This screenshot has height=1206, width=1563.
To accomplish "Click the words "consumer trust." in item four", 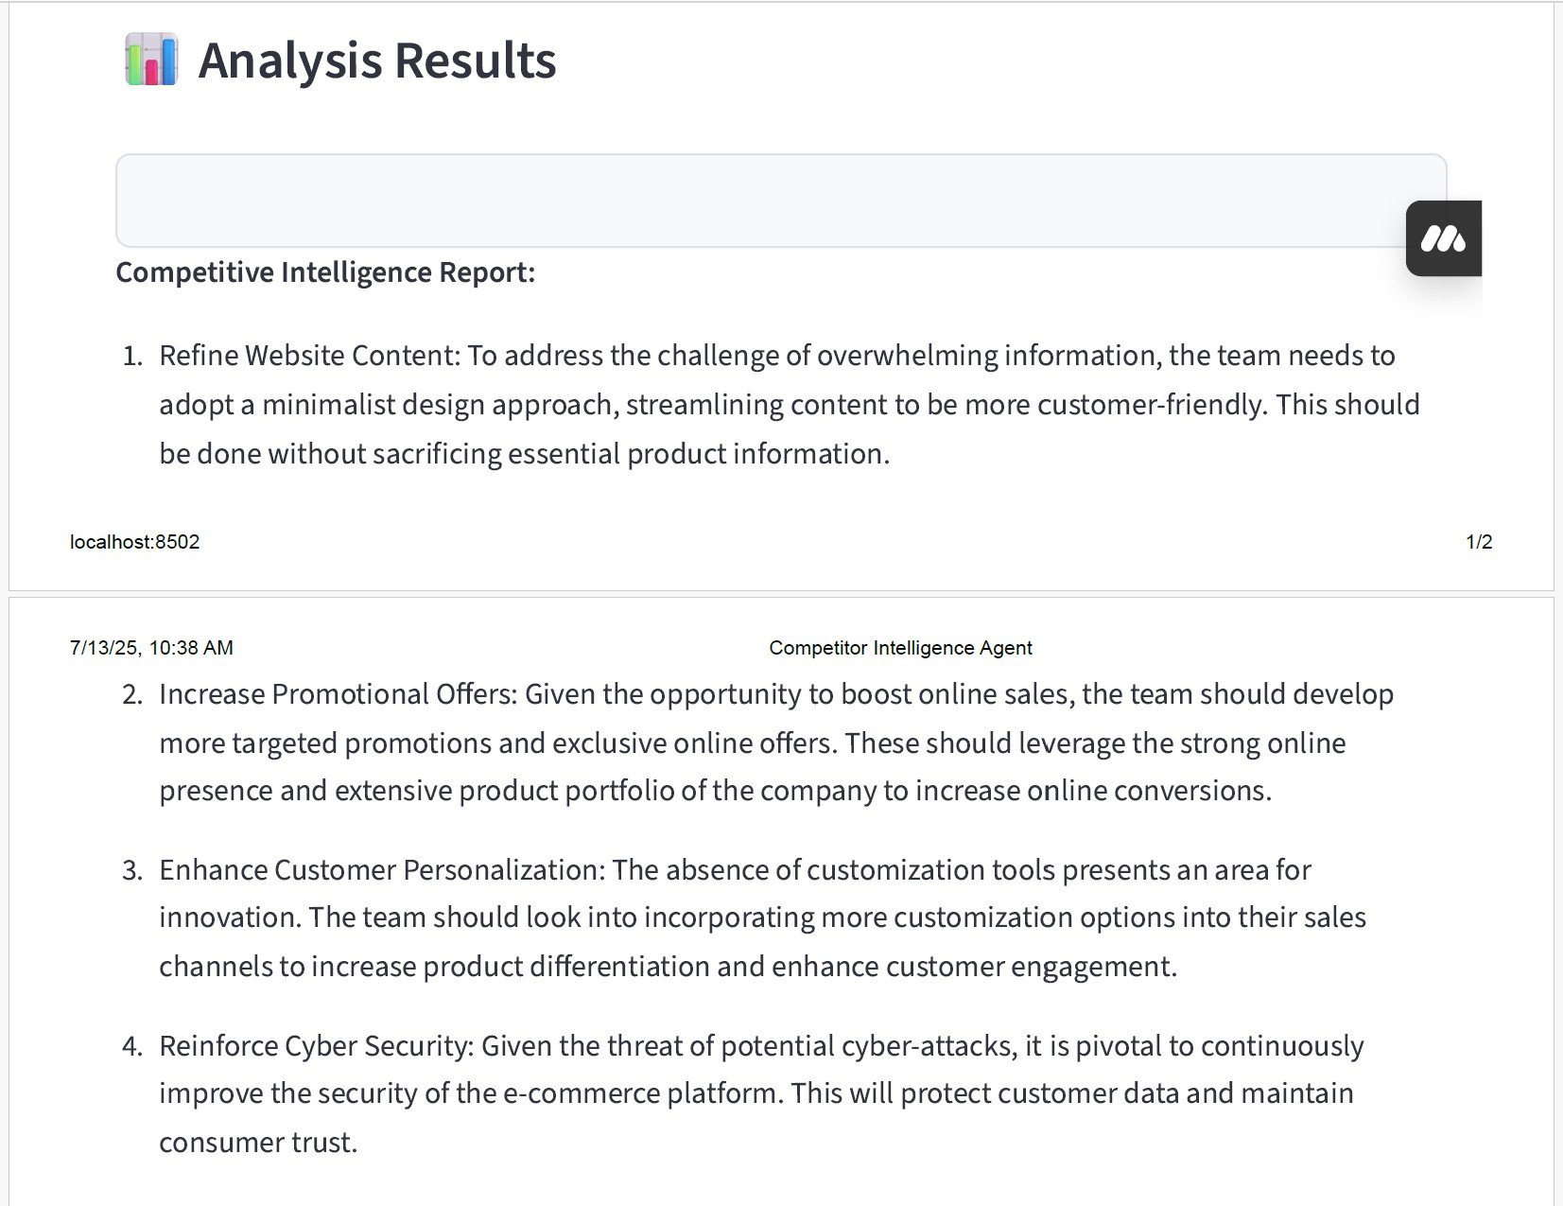I will click(x=258, y=1143).
